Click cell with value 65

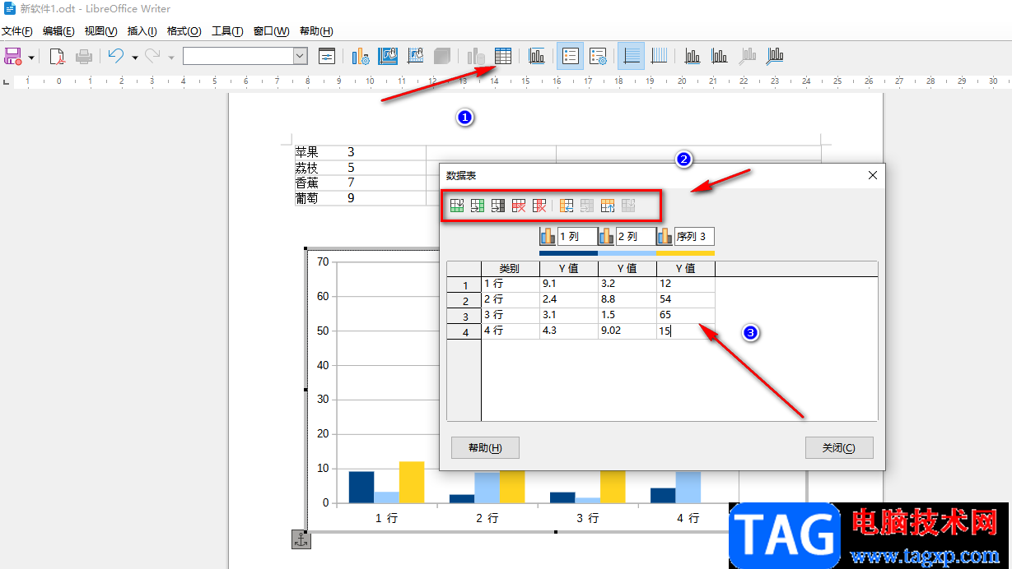point(686,315)
